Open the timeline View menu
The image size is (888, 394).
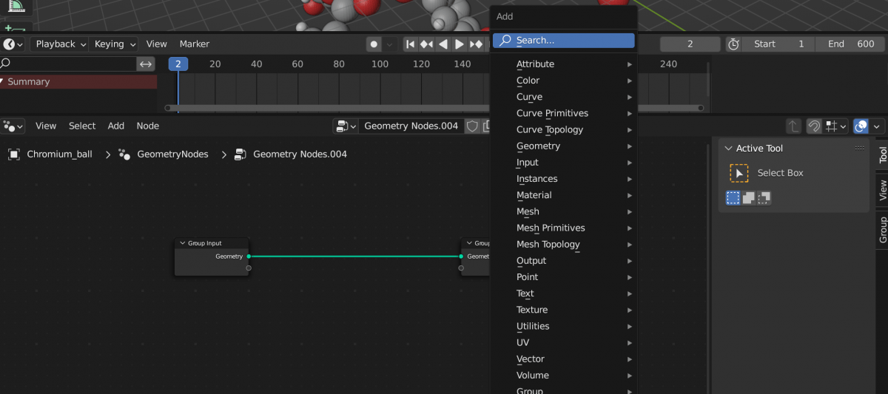(156, 44)
